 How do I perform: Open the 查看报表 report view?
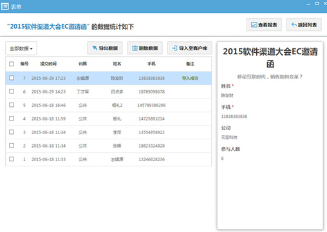pyautogui.click(x=264, y=24)
